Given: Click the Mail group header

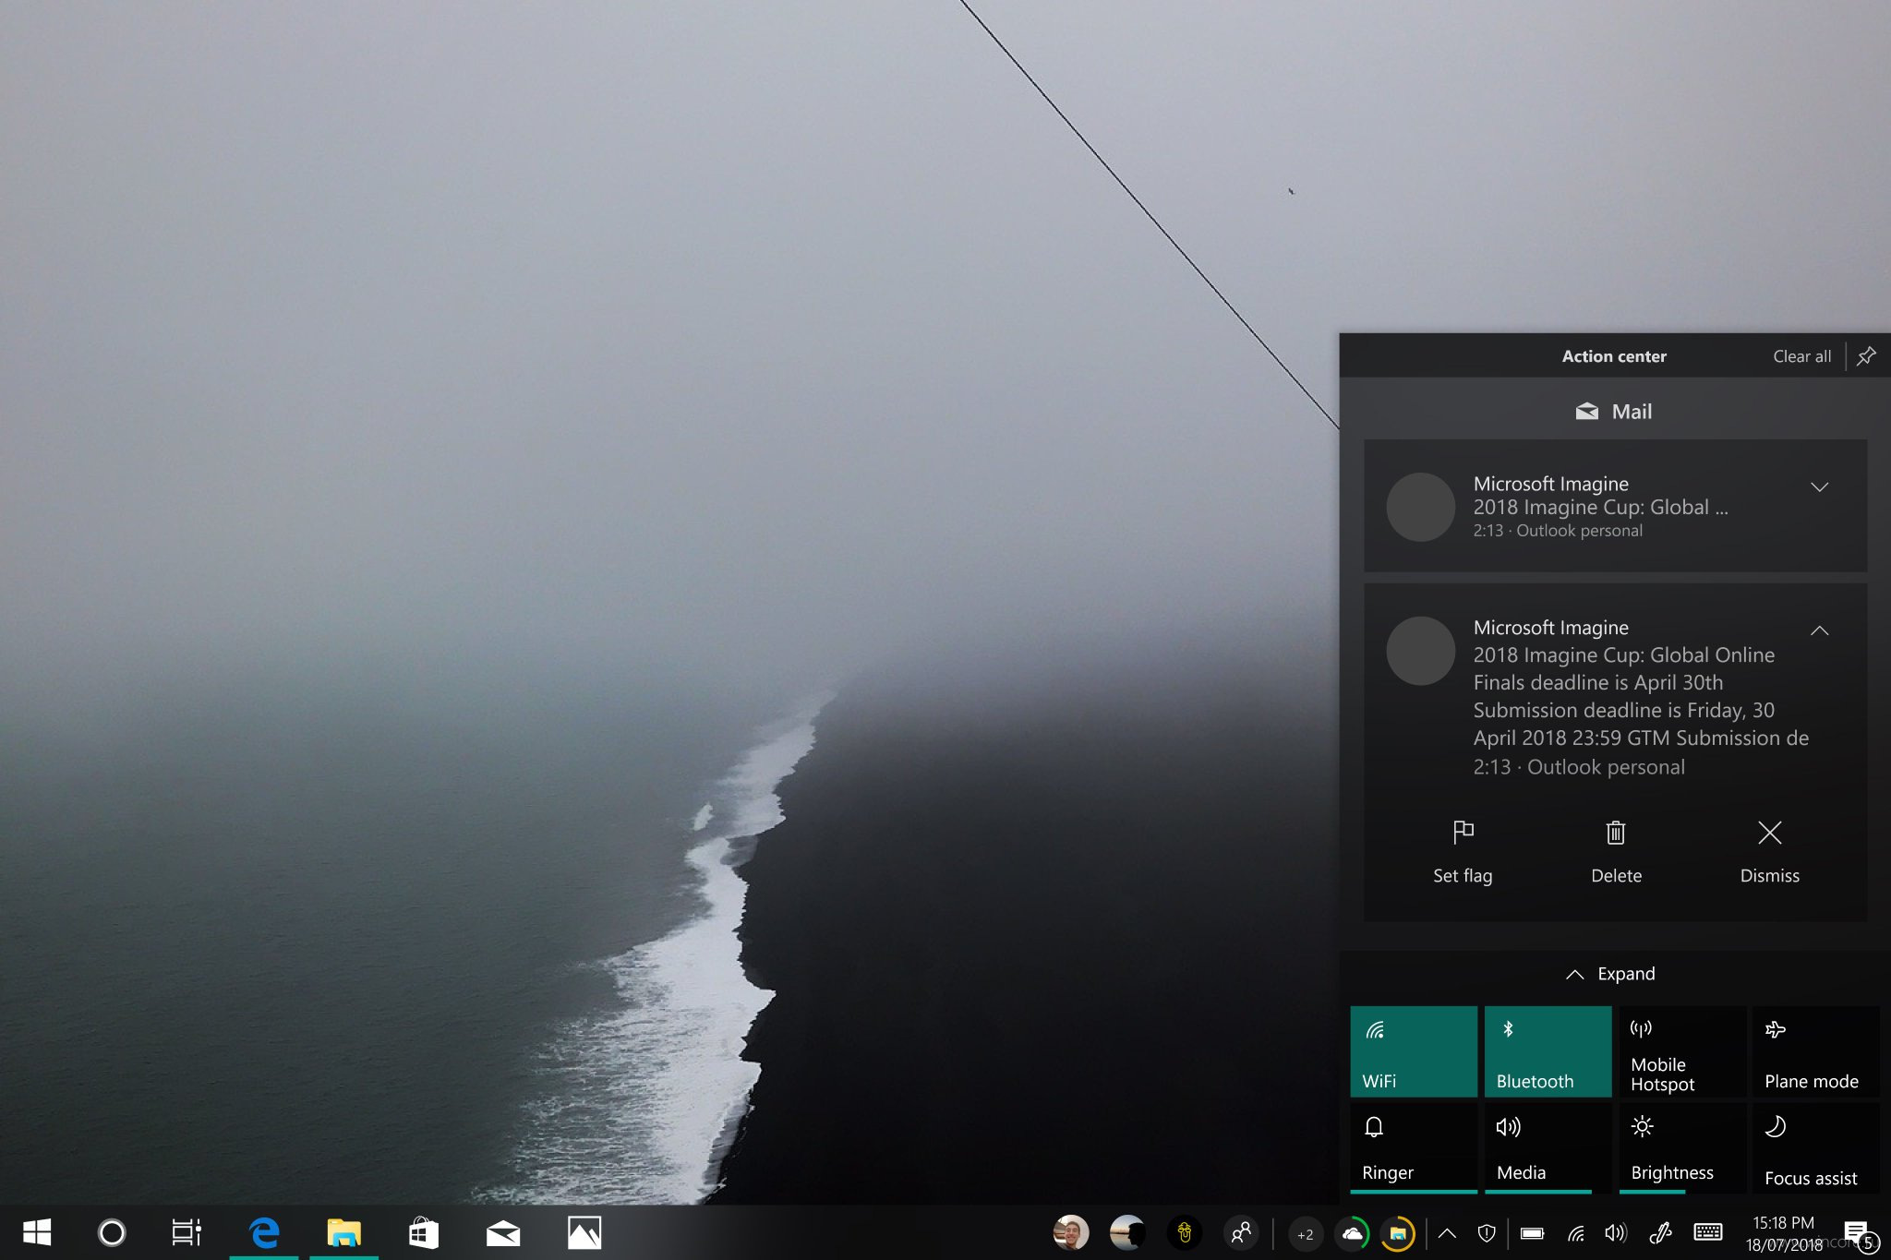Looking at the screenshot, I should click(x=1614, y=412).
